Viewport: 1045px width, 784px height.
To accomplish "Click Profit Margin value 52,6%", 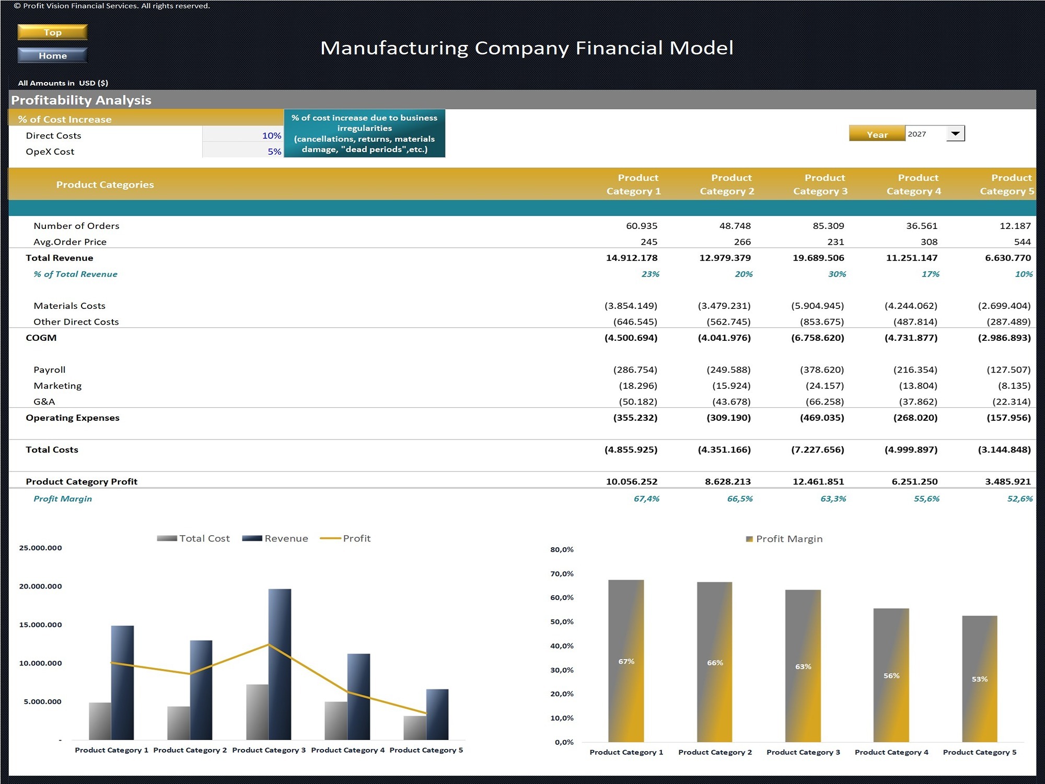I will (x=1020, y=499).
